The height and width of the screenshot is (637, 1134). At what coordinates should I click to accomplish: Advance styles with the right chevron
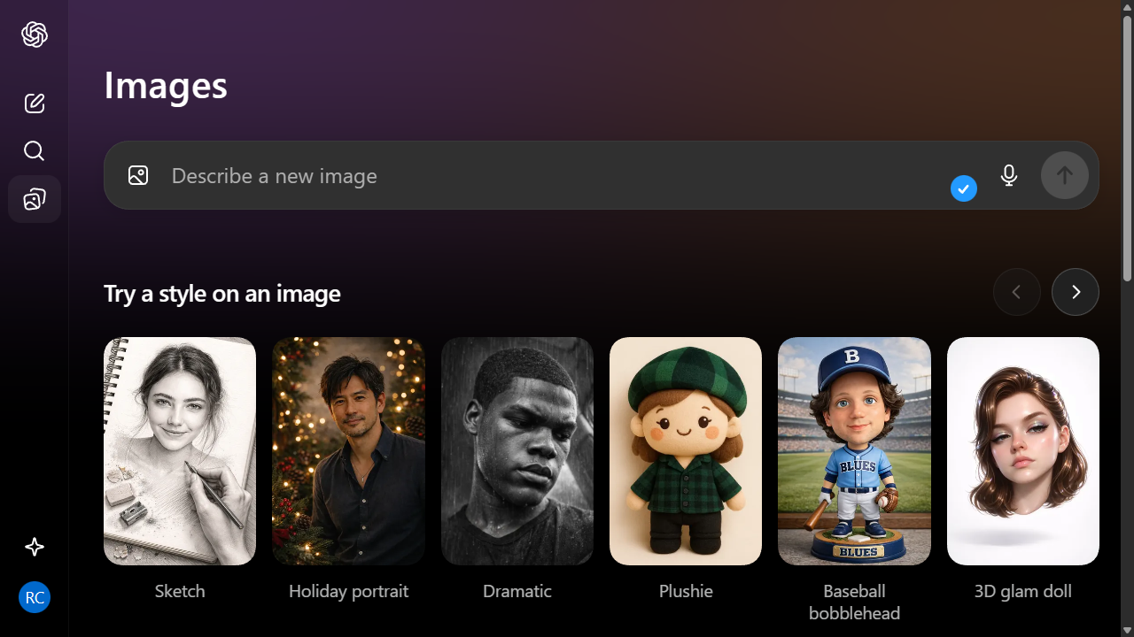(x=1075, y=291)
